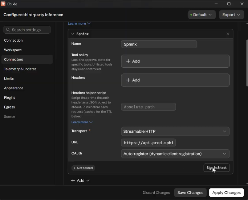Click Discard Changes
The image size is (248, 200).
pyautogui.click(x=156, y=193)
